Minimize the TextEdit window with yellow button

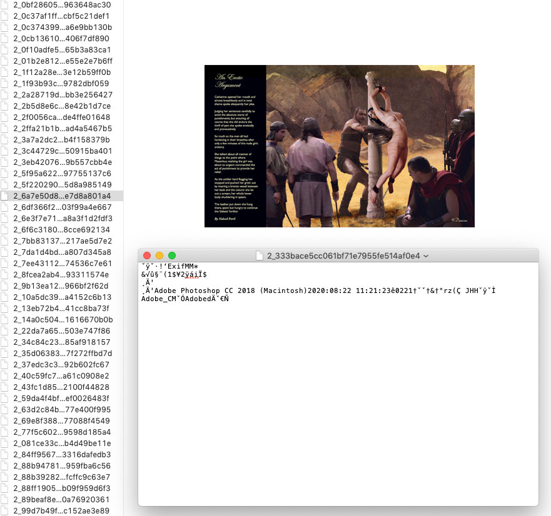point(159,256)
